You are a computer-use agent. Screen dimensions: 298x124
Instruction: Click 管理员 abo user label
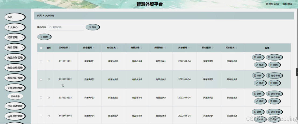pos(272,4)
